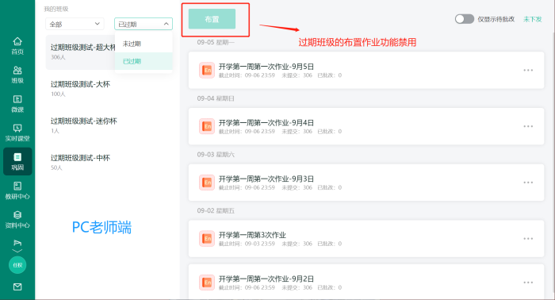This screenshot has width=555, height=300.
Task: Open the 全部 filter dropdown
Action: [75, 24]
